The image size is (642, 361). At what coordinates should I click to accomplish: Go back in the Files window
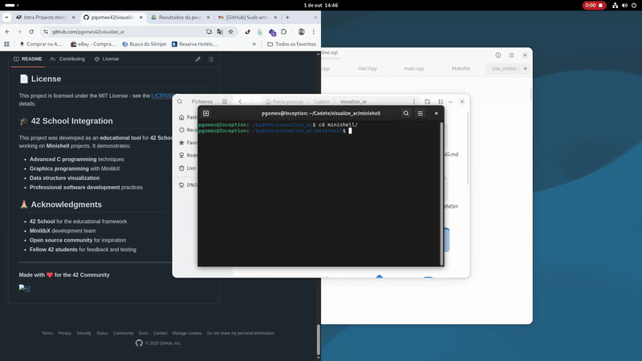[x=240, y=102]
